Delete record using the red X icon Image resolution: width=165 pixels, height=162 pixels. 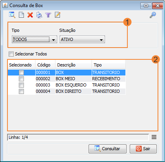click(x=30, y=15)
